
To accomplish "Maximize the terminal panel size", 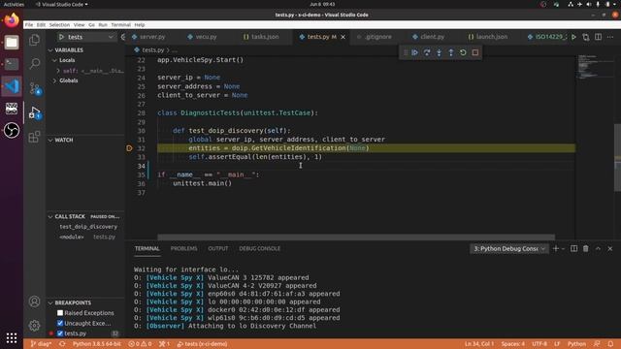I will click(x=598, y=248).
